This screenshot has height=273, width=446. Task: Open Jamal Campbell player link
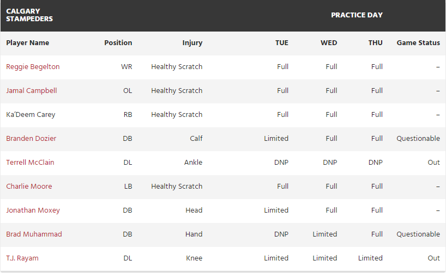pos(32,91)
